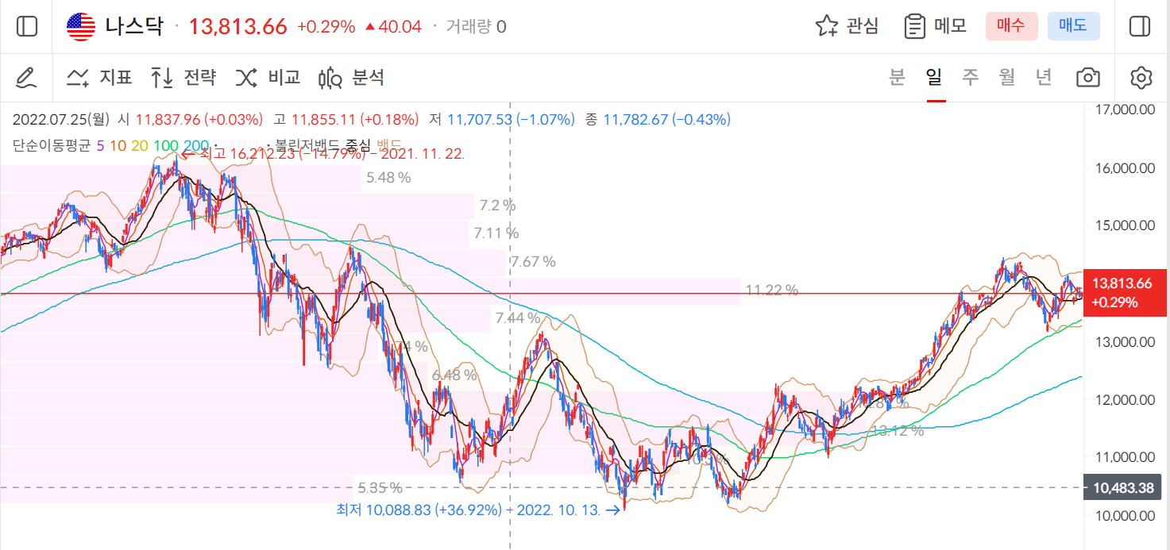Viewport: 1170px width, 550px height.
Task: Toggle the left sidebar panel icon
Action: pos(27,26)
